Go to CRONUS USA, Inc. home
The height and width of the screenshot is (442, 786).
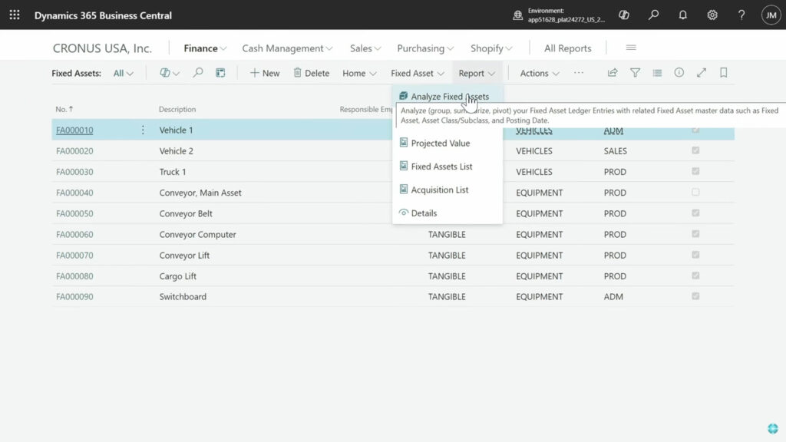102,48
